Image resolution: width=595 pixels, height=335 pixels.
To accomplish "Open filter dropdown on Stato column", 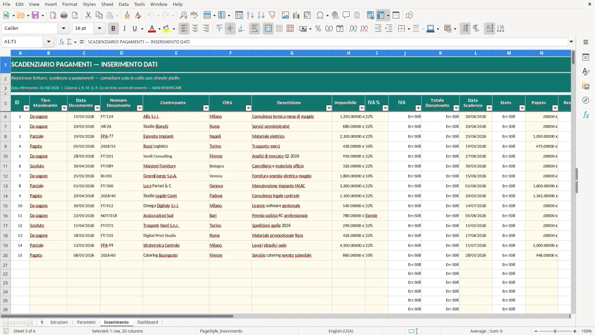I will click(x=522, y=108).
